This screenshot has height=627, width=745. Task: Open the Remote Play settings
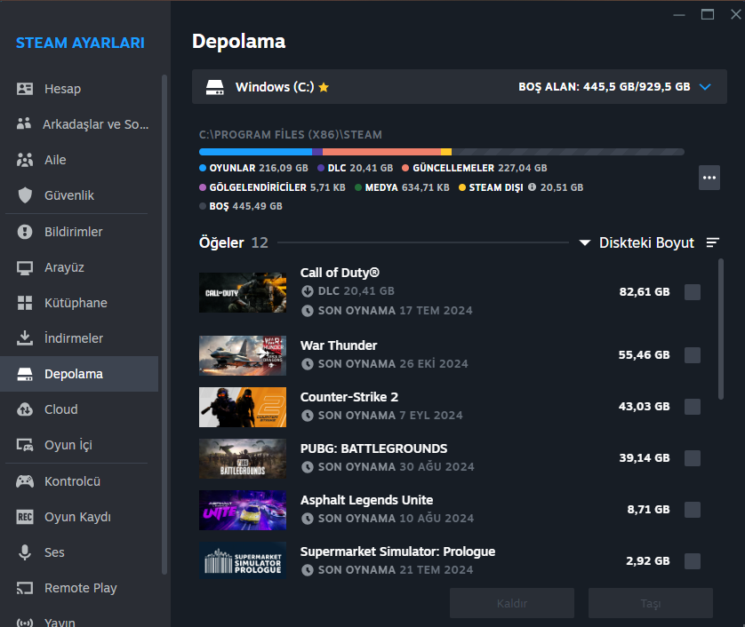tap(79, 588)
